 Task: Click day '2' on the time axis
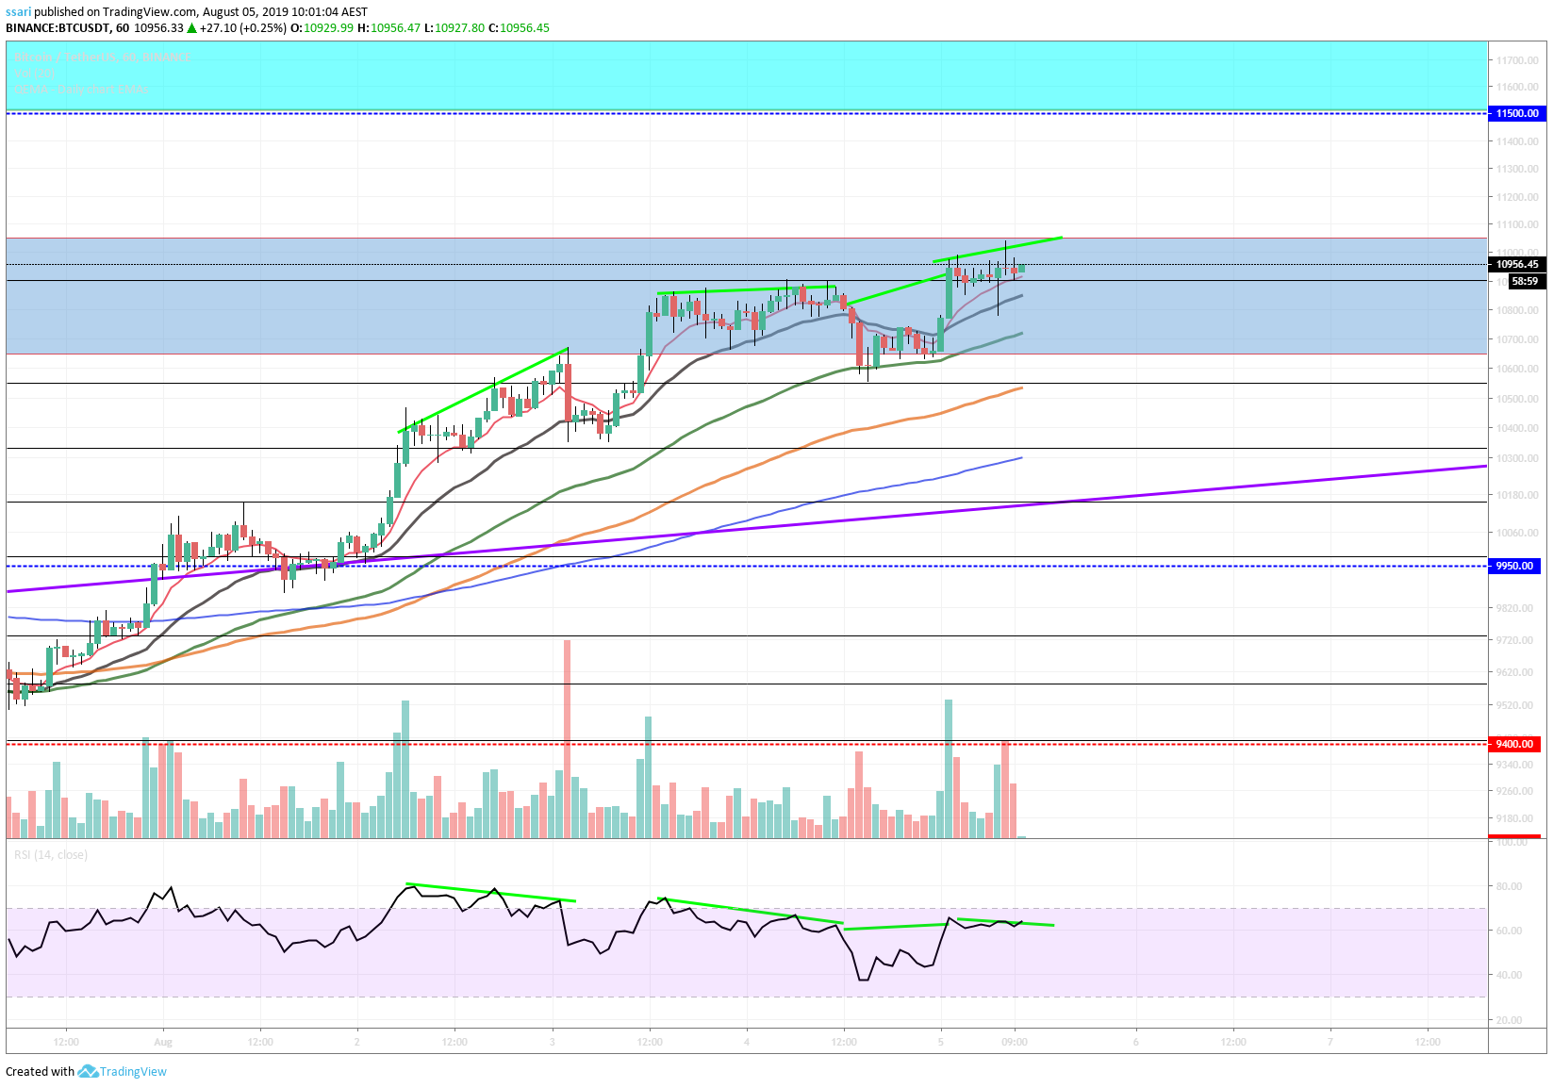357,1042
